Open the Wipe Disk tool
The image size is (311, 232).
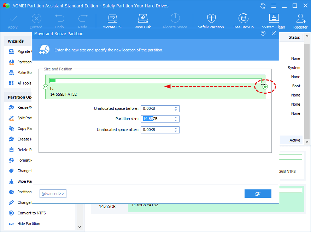click(143, 18)
